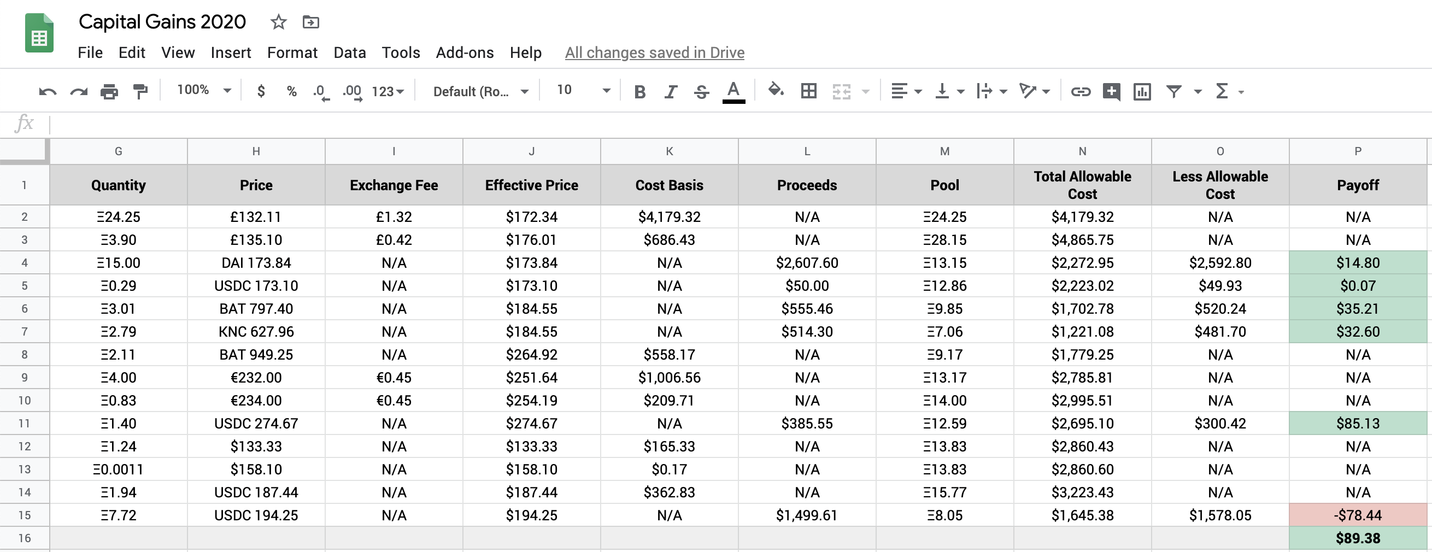Open the Add-ons menu
Image resolution: width=1432 pixels, height=552 pixels.
tap(465, 53)
